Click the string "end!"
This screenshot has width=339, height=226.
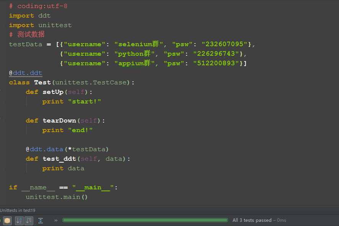(x=80, y=130)
